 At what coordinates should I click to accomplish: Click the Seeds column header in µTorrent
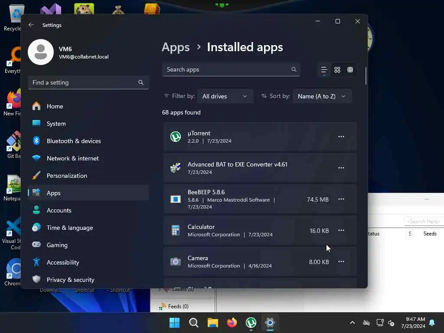pos(430,234)
